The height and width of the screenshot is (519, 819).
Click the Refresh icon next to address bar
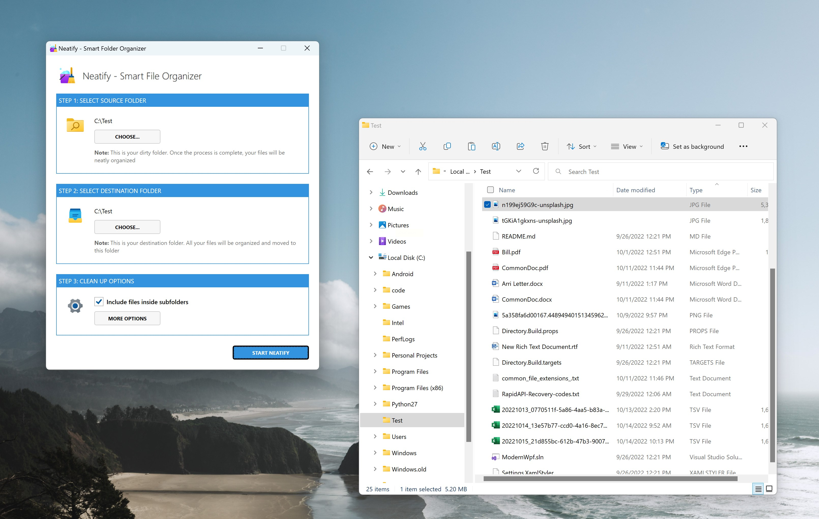coord(536,171)
